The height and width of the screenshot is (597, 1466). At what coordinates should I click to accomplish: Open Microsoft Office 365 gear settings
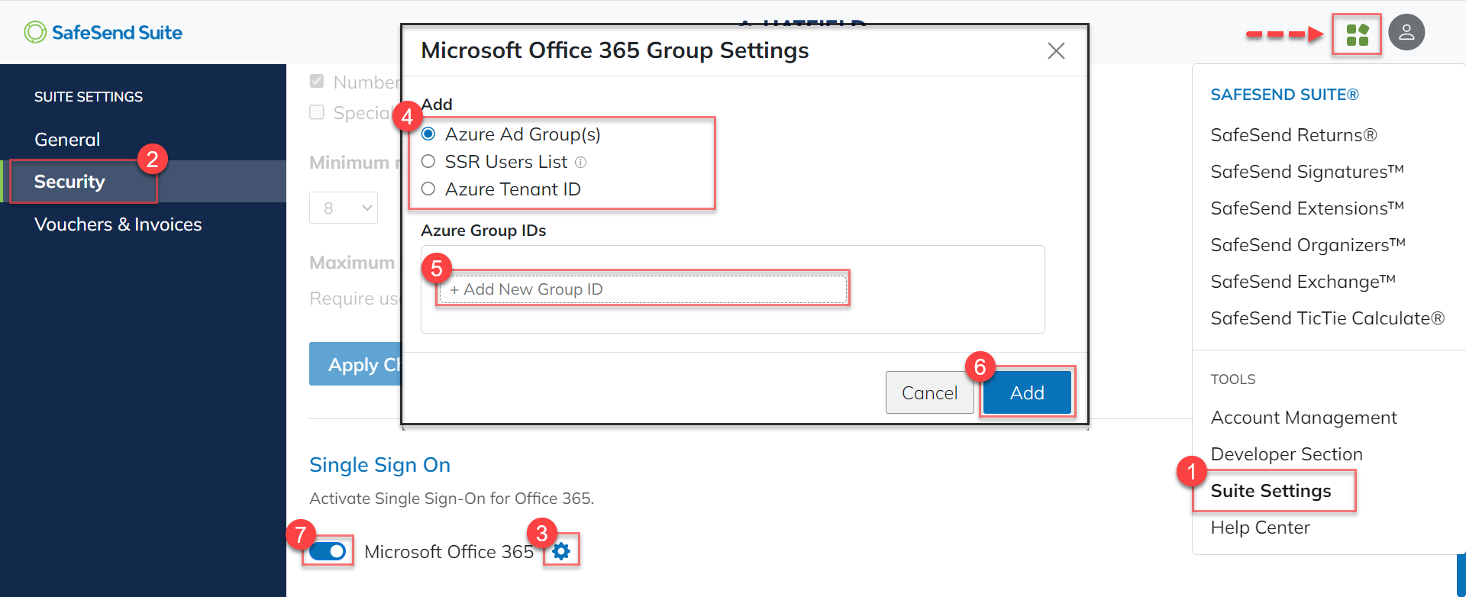click(561, 551)
